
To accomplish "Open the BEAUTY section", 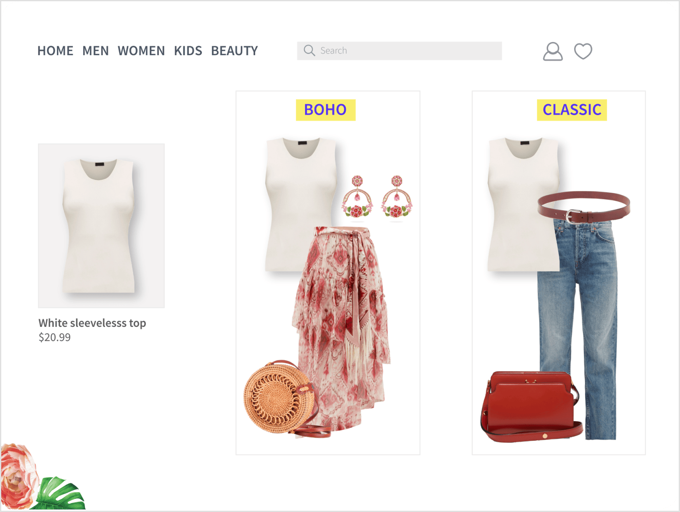I will (x=234, y=51).
